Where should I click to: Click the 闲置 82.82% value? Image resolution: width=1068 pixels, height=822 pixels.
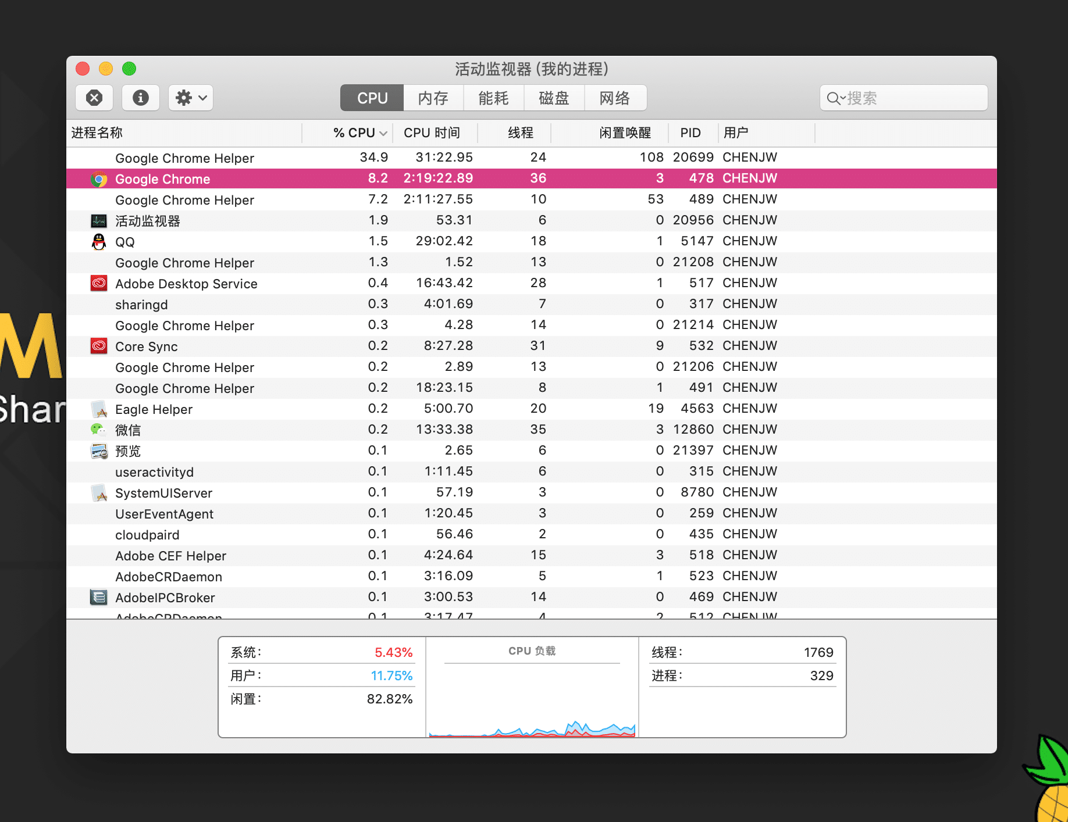click(390, 699)
